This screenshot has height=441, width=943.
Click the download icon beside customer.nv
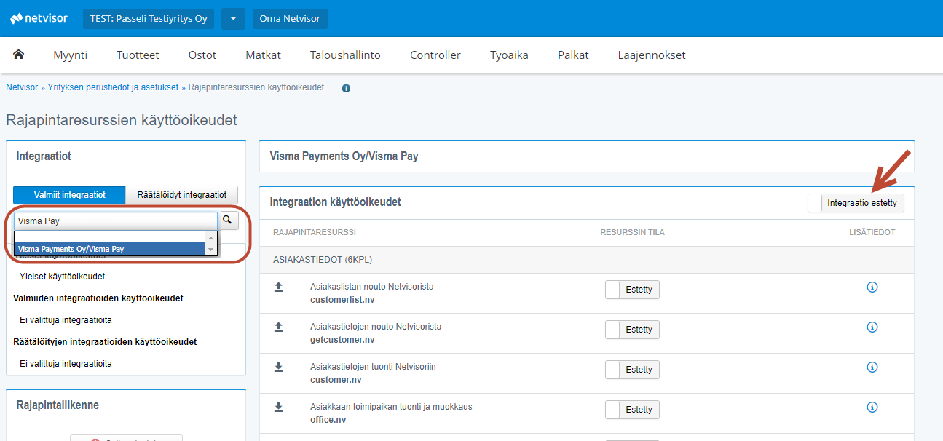click(277, 367)
